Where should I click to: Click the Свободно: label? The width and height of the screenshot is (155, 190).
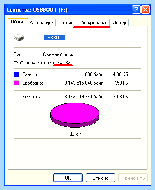(x=33, y=83)
